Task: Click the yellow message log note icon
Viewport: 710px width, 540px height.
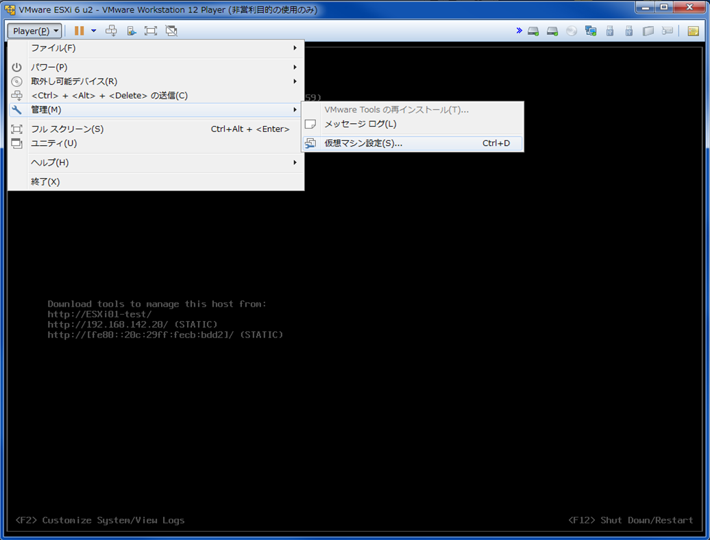Action: pyautogui.click(x=694, y=31)
